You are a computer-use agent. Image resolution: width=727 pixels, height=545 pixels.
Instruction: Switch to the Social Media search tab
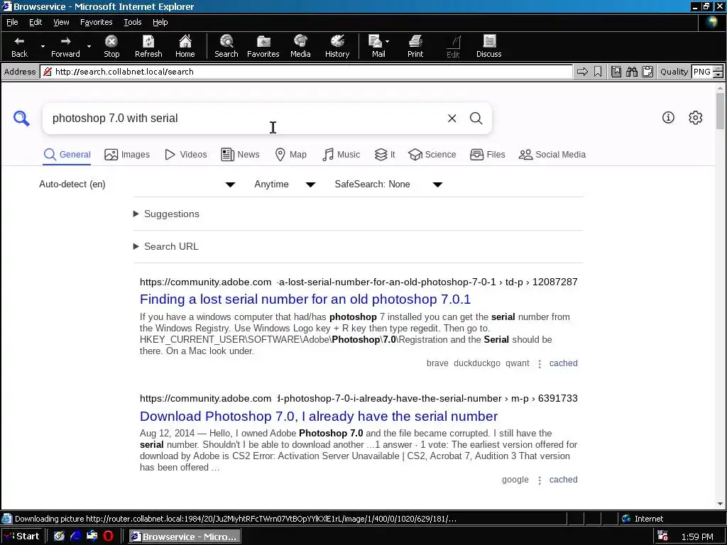tap(552, 155)
